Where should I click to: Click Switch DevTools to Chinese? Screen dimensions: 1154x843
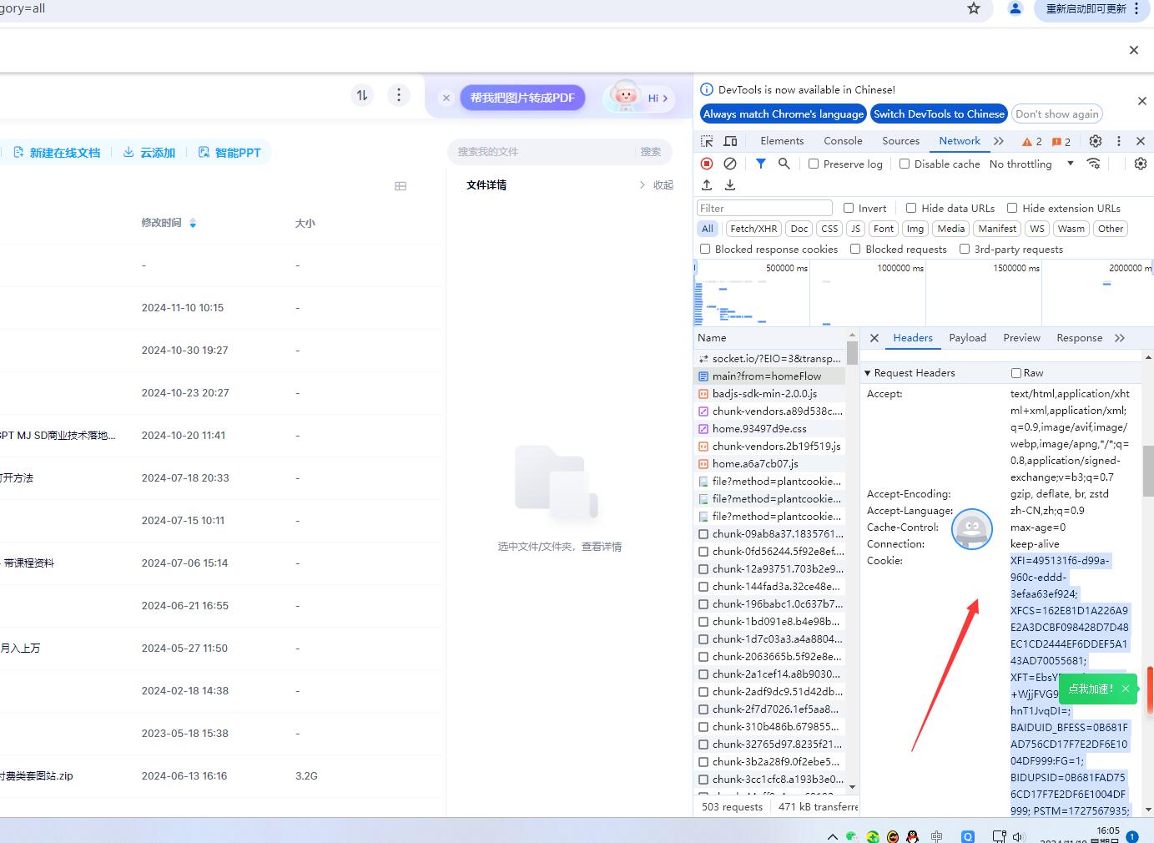938,114
